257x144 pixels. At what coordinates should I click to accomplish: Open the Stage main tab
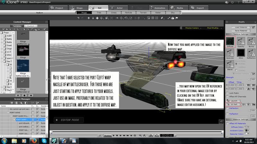coord(78,8)
